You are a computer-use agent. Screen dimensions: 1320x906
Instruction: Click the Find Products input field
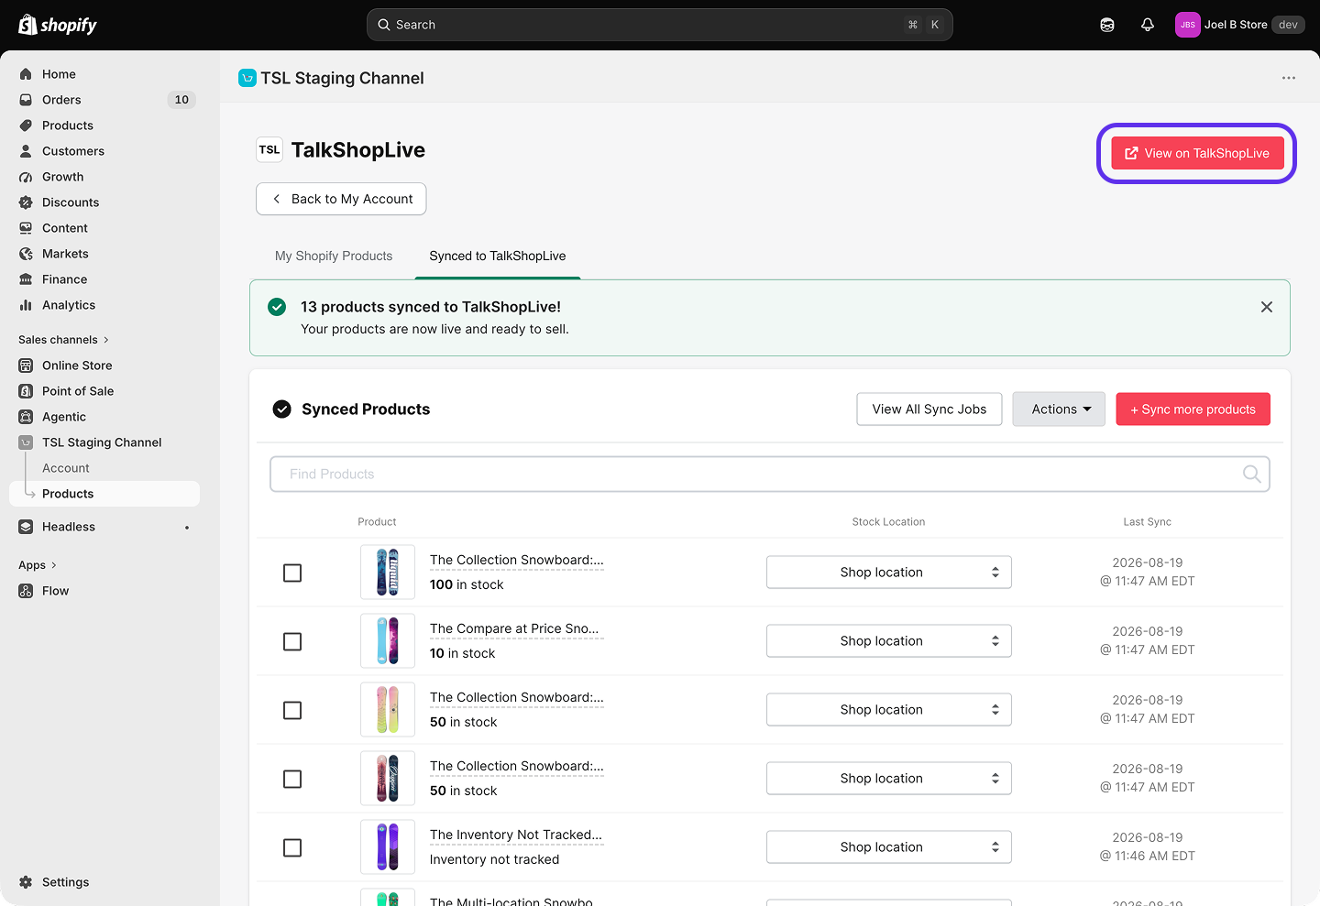click(770, 474)
